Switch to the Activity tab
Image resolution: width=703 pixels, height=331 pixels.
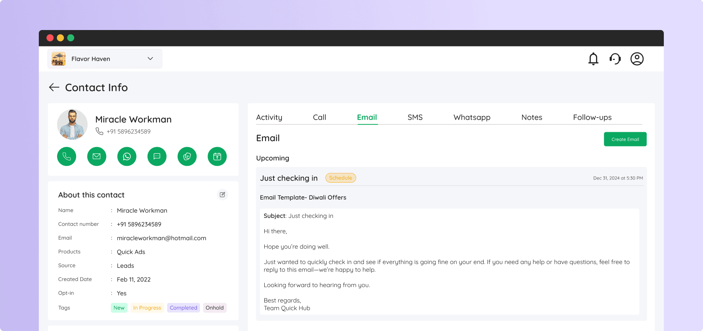pos(269,118)
